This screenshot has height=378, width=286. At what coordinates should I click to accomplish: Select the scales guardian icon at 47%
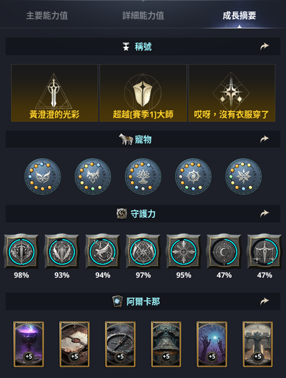point(264,252)
